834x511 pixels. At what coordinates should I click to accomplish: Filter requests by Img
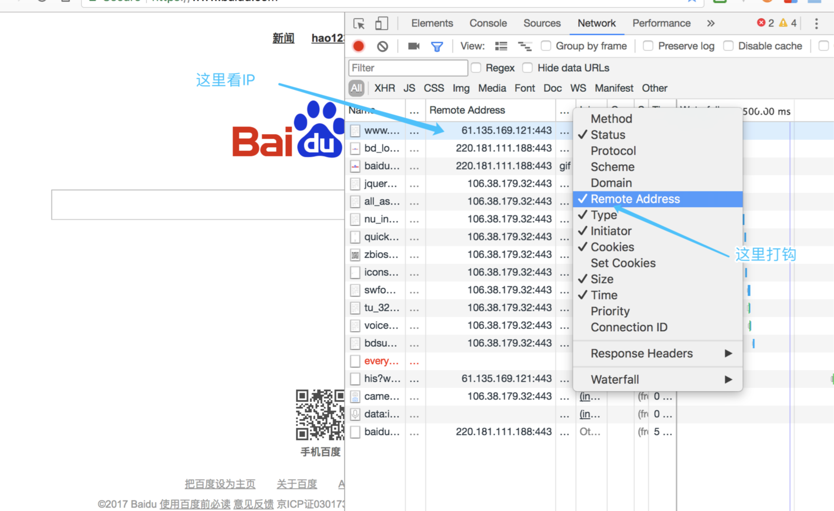461,88
